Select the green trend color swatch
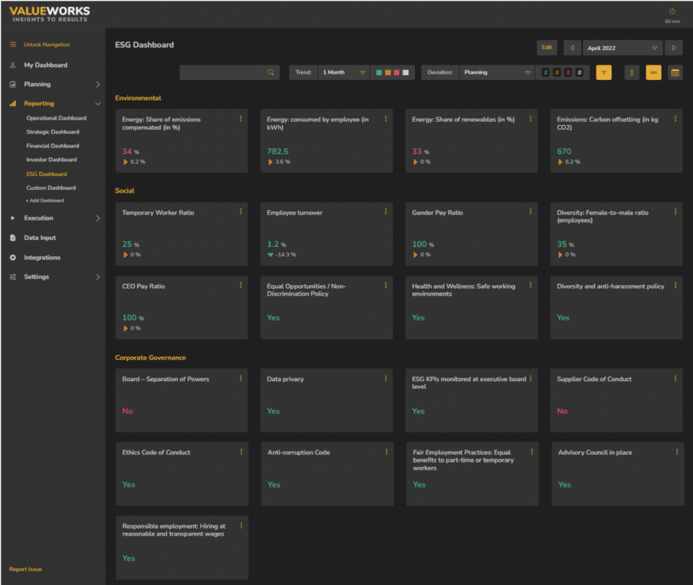Screen dimensions: 693x585 click(x=379, y=72)
